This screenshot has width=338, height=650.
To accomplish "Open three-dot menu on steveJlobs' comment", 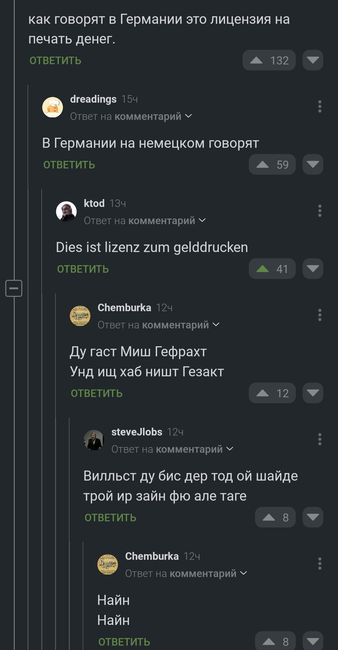I will [x=320, y=439].
